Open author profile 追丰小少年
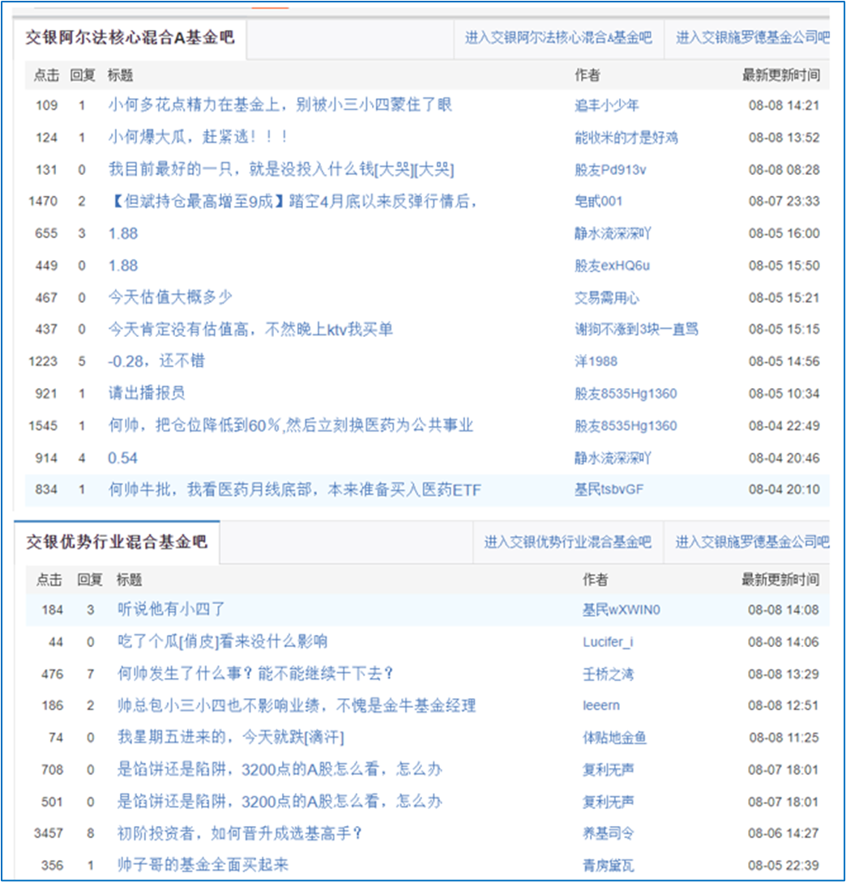This screenshot has height=882, width=846. coord(606,105)
